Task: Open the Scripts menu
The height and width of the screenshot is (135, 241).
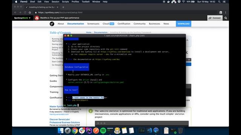Action: tap(65, 1)
